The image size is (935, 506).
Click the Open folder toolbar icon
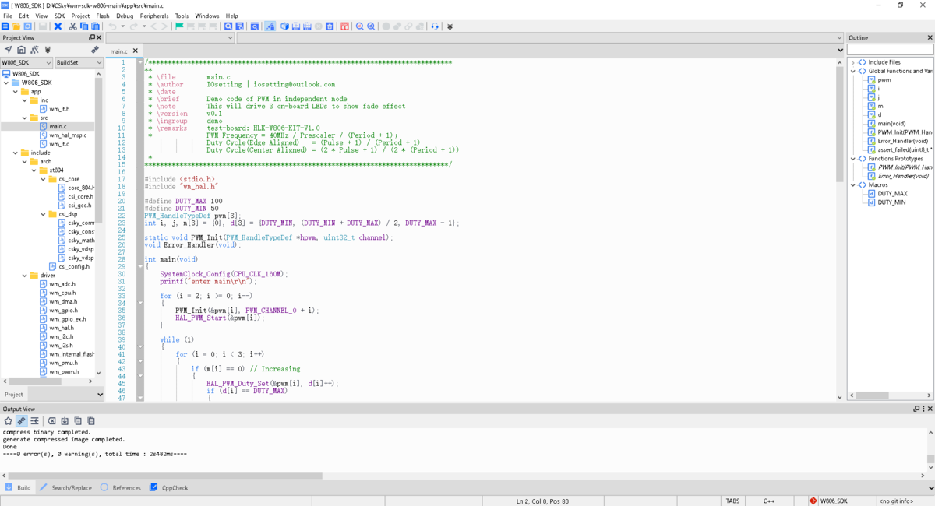tap(16, 26)
